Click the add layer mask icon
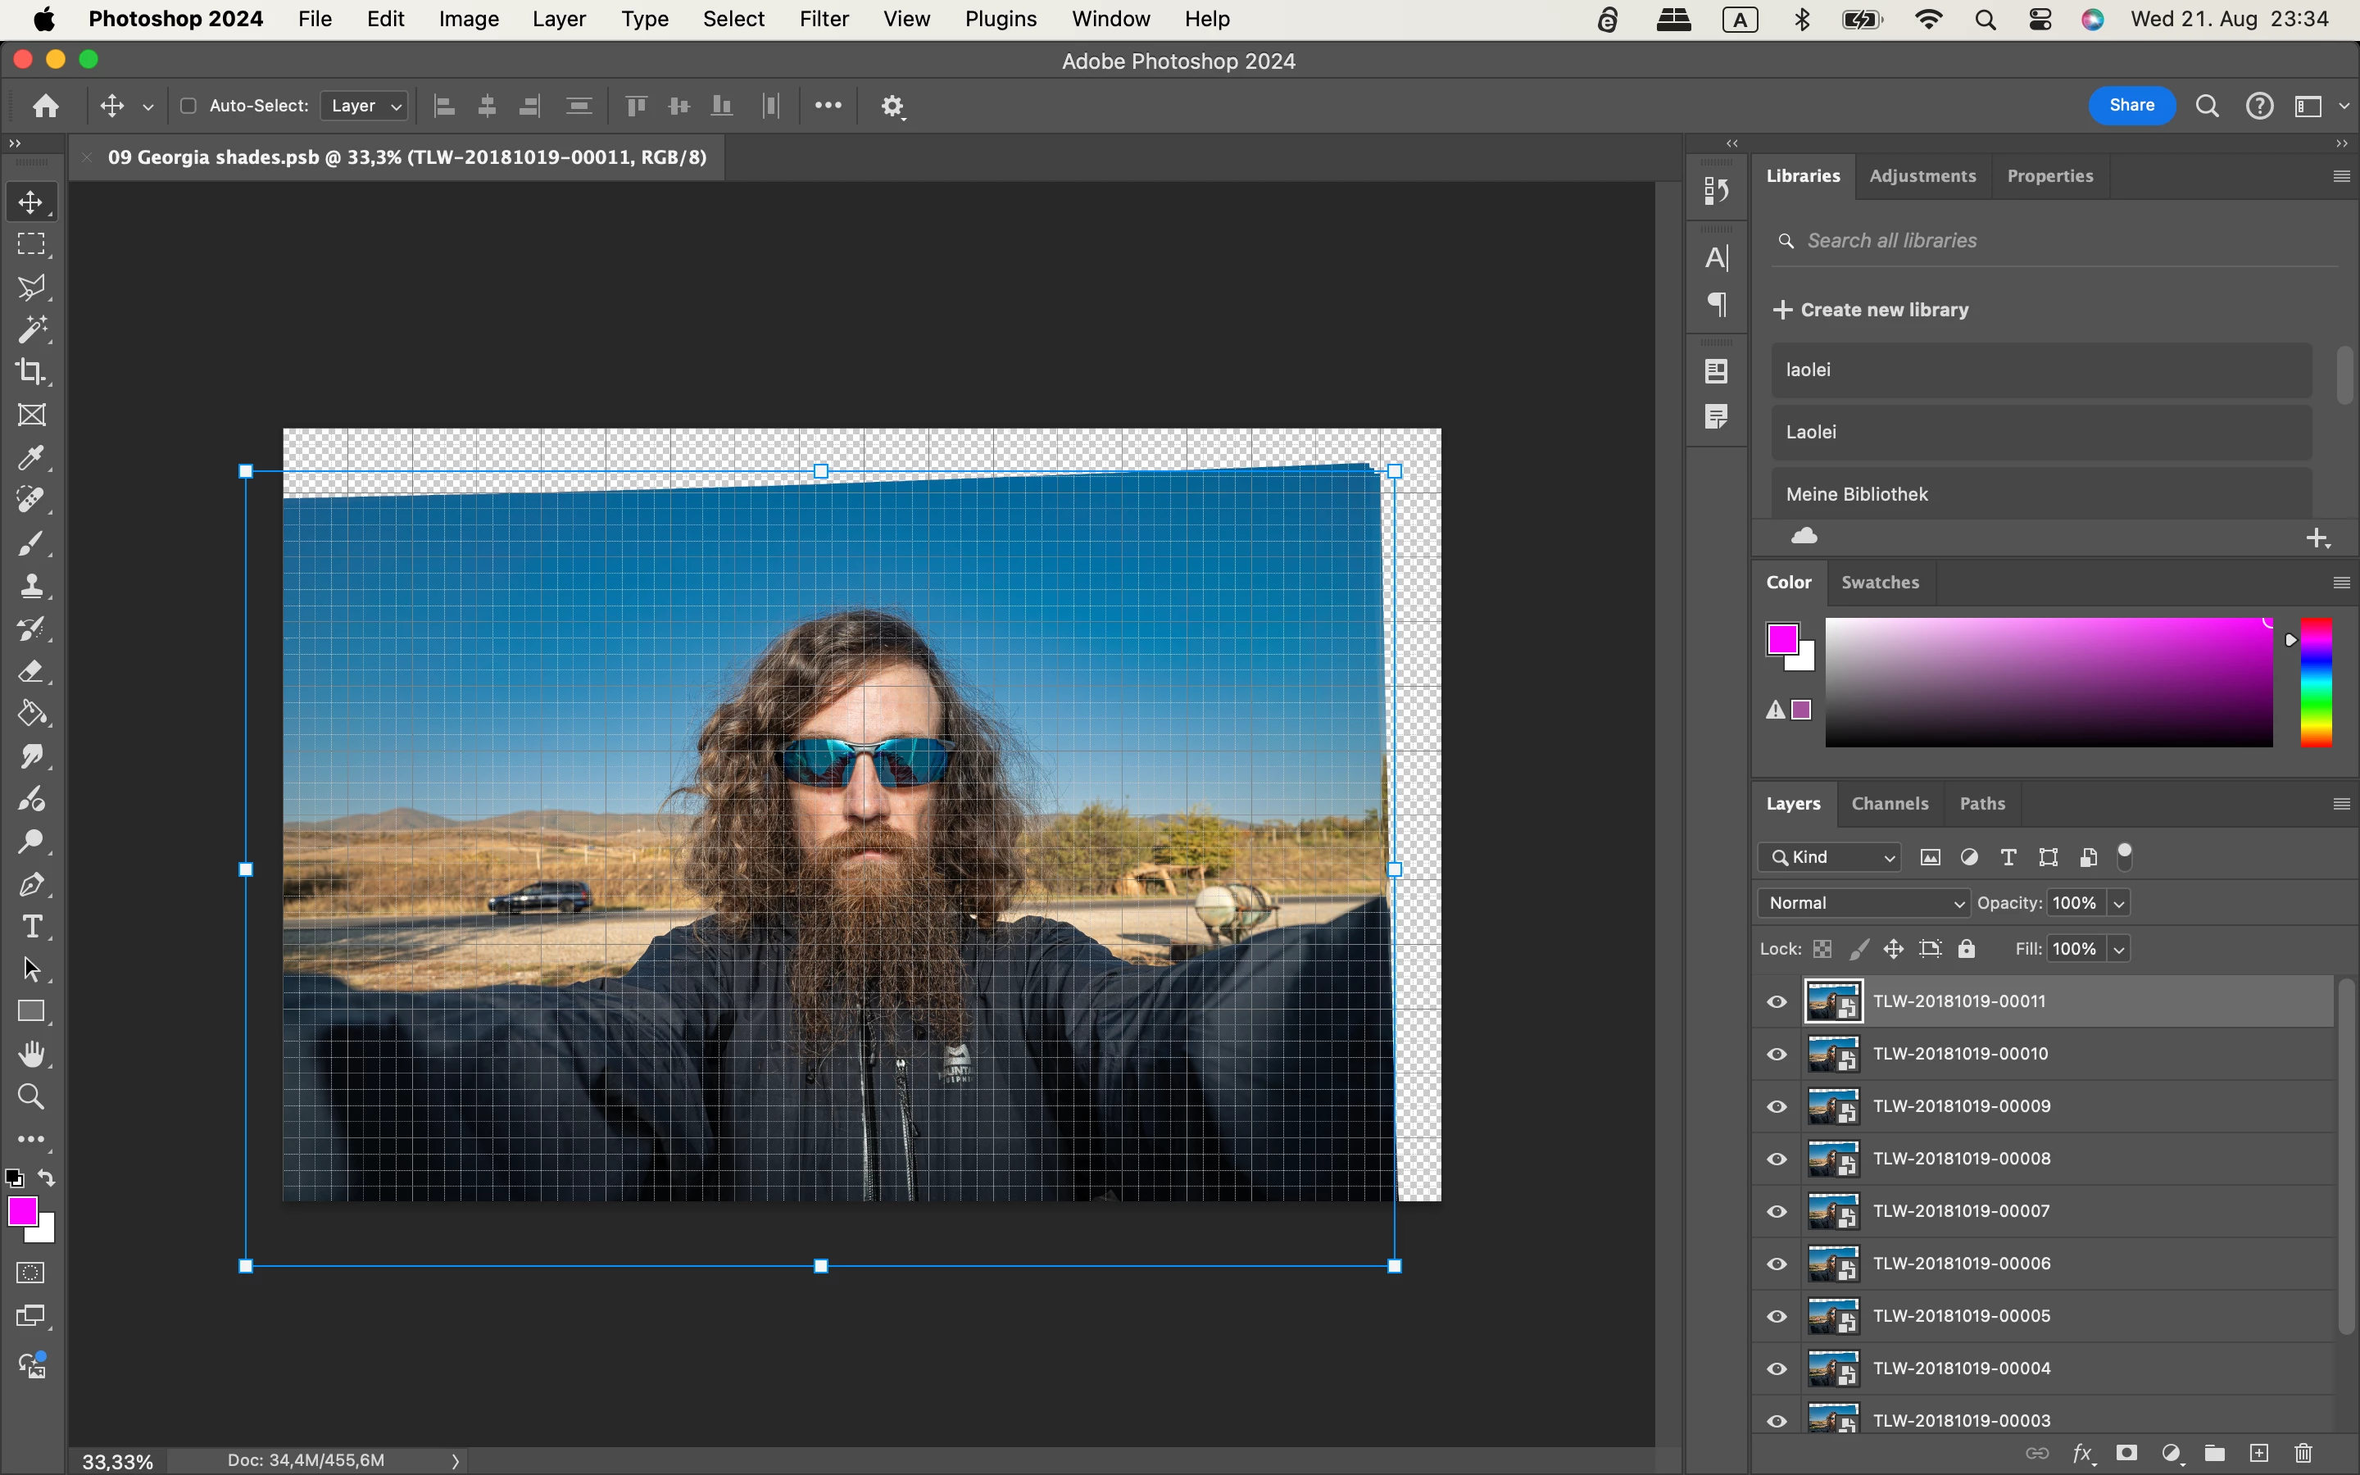2360x1475 pixels. (x=2127, y=1454)
